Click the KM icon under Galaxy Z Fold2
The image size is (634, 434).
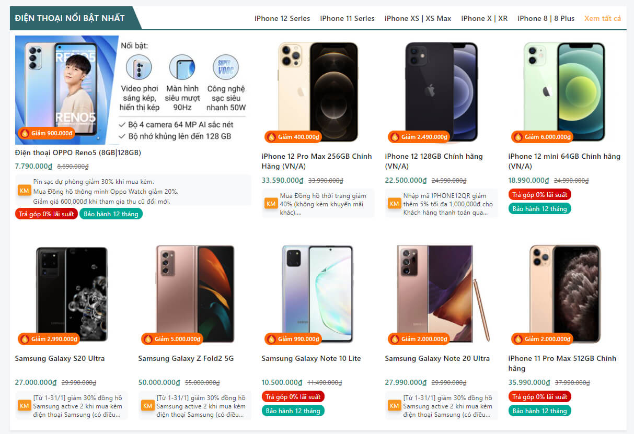[147, 406]
